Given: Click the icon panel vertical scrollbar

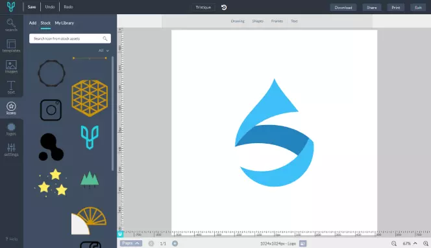Looking at the screenshot, I should tap(113, 114).
